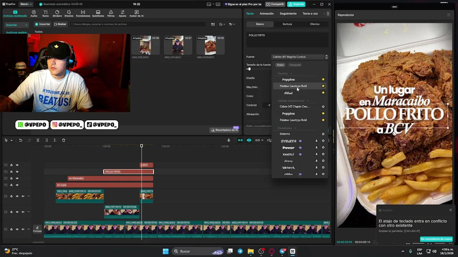Open the sort options dropdown in media panel
458x257 pixels.
click(x=222, y=24)
